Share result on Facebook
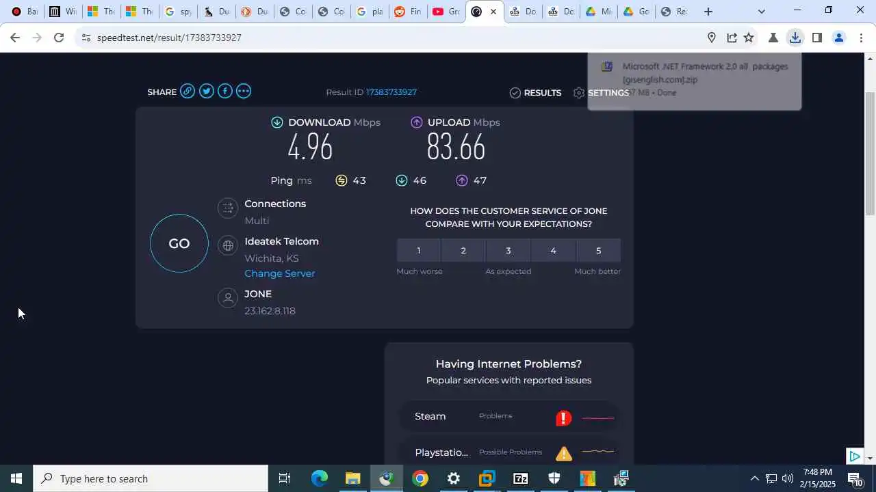 224,92
